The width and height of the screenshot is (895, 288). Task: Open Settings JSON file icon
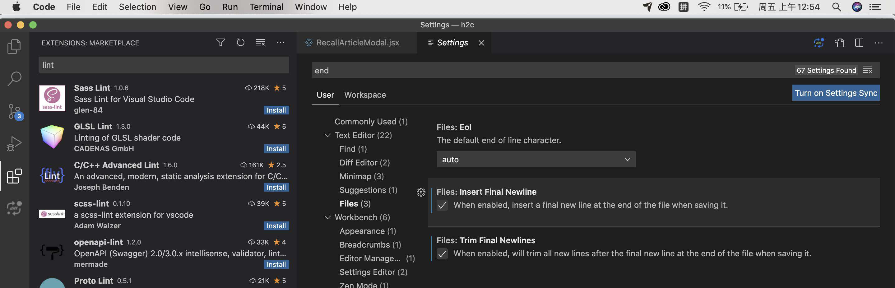(x=839, y=43)
